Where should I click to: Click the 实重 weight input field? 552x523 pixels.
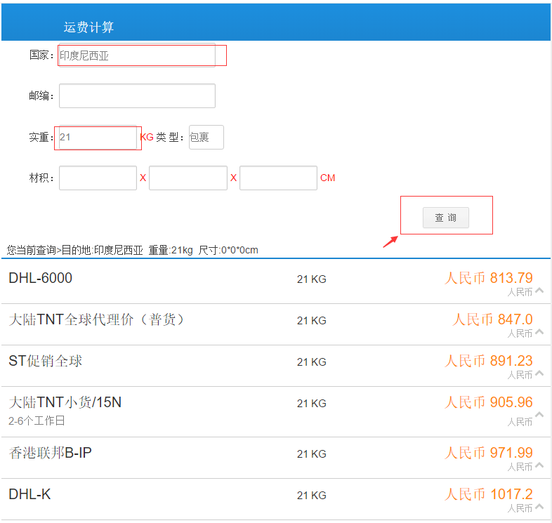98,138
